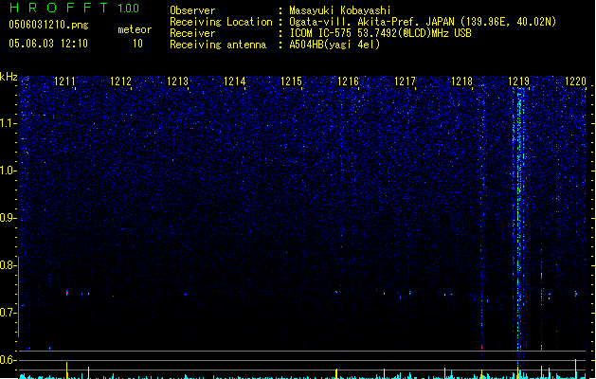Click the meteor count value 10
Viewport: 596px width, 379px height.
[x=137, y=44]
